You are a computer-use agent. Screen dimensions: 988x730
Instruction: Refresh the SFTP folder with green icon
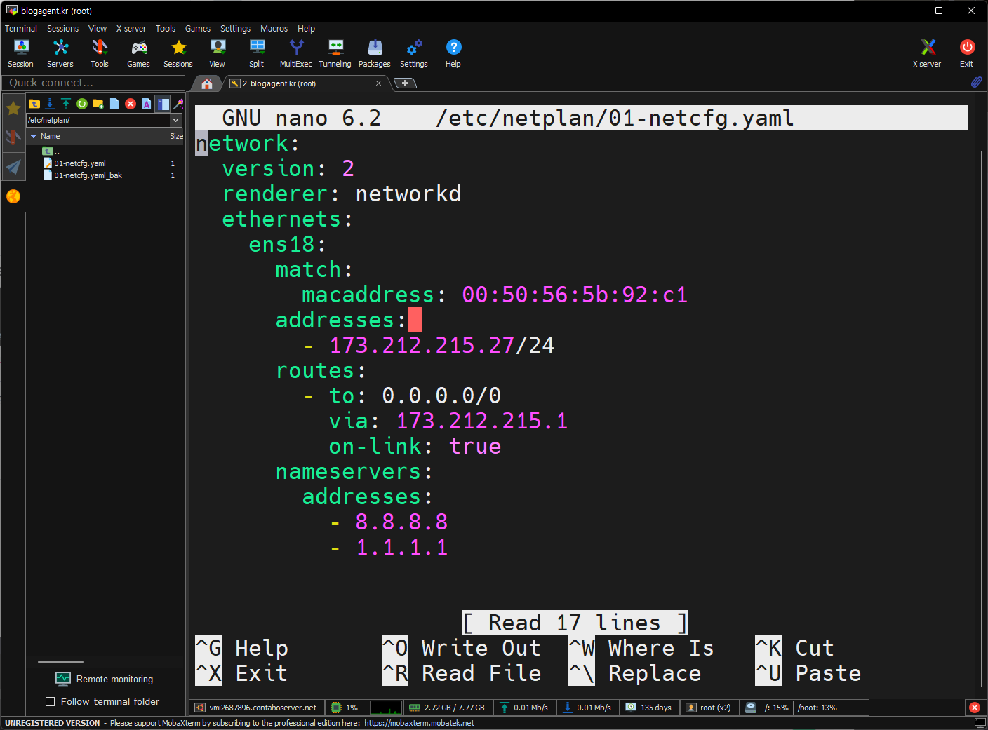82,104
